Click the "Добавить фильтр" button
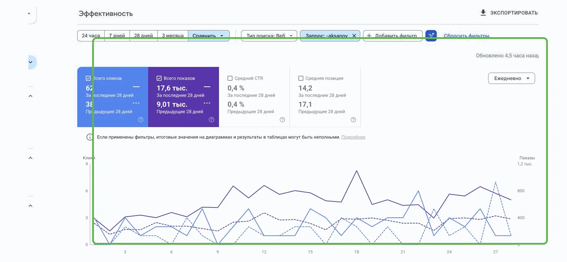 [x=393, y=36]
